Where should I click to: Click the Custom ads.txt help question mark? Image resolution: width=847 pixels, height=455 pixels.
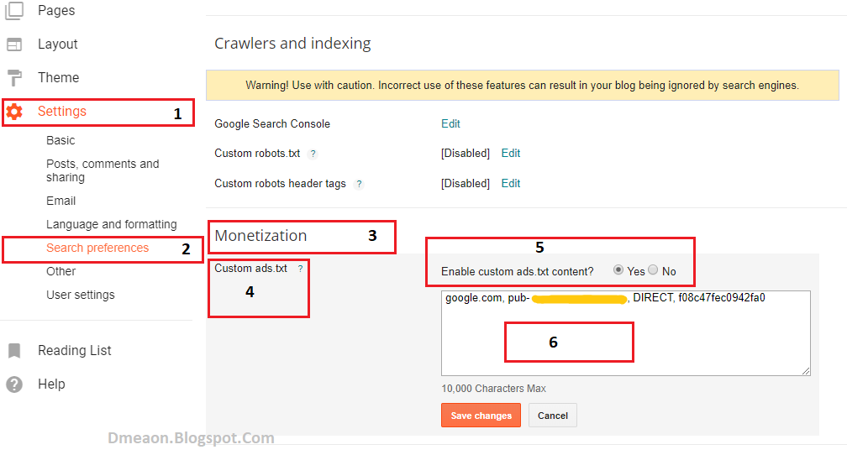pos(300,269)
